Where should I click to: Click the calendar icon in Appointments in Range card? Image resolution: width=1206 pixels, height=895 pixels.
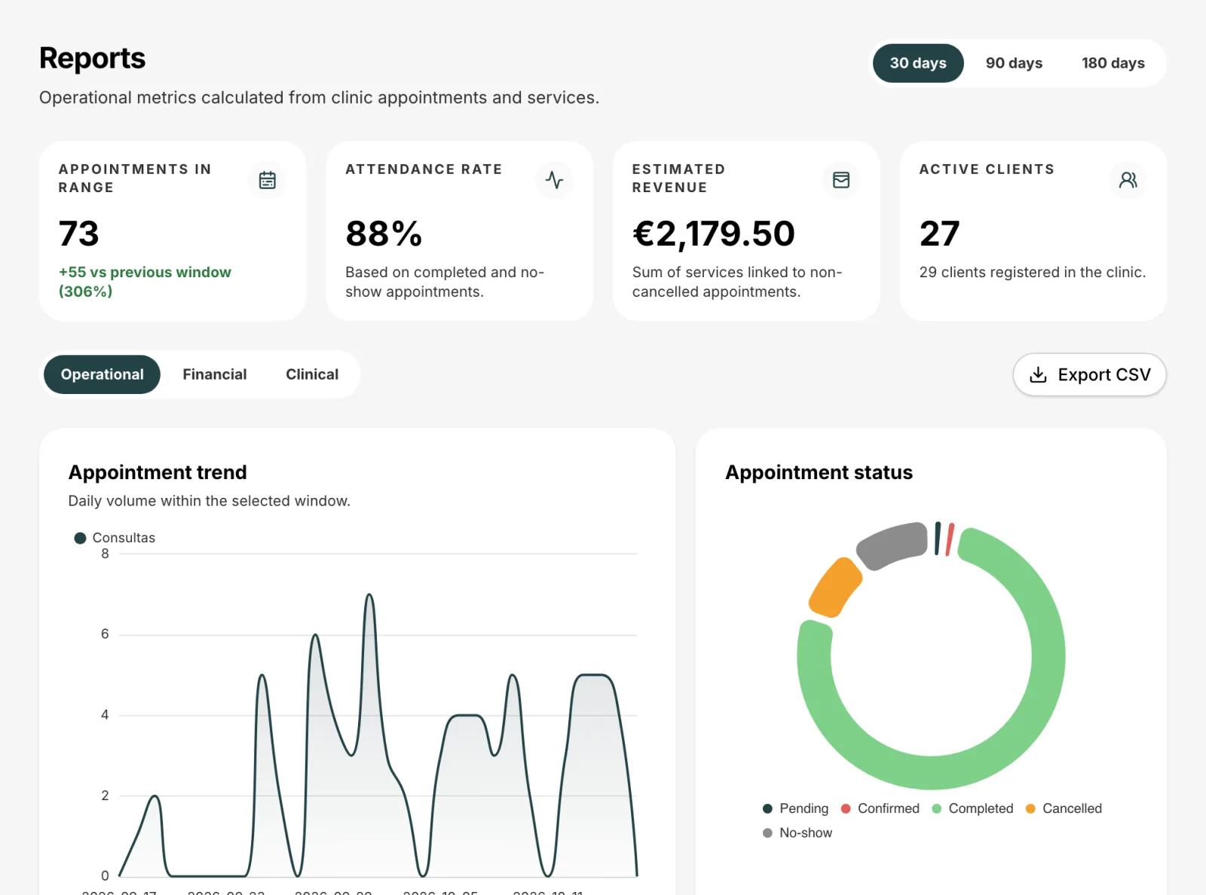click(268, 180)
